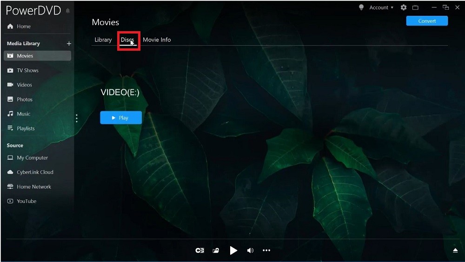Toggle the repeat/playback mode icon

(x=200, y=251)
